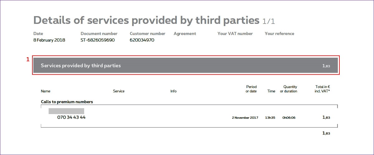374x155 pixels.
Task: Select the date 8 February 2018
Action: point(49,40)
